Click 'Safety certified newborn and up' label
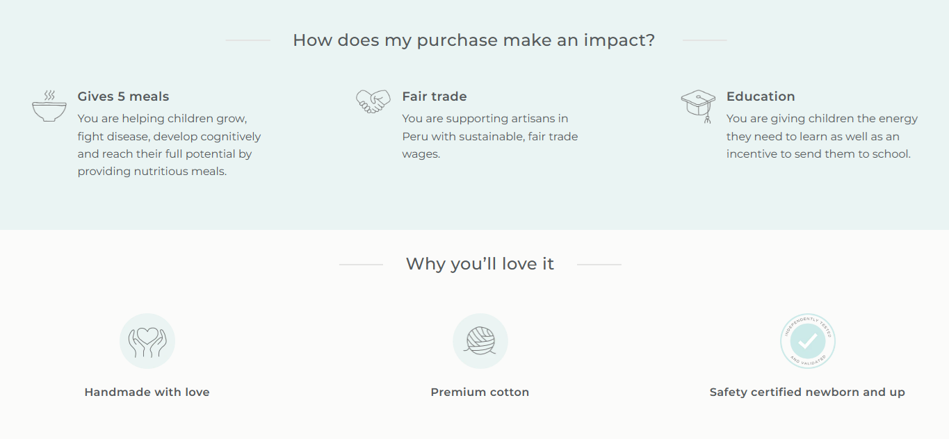Viewport: 949px width, 439px height. [x=807, y=392]
